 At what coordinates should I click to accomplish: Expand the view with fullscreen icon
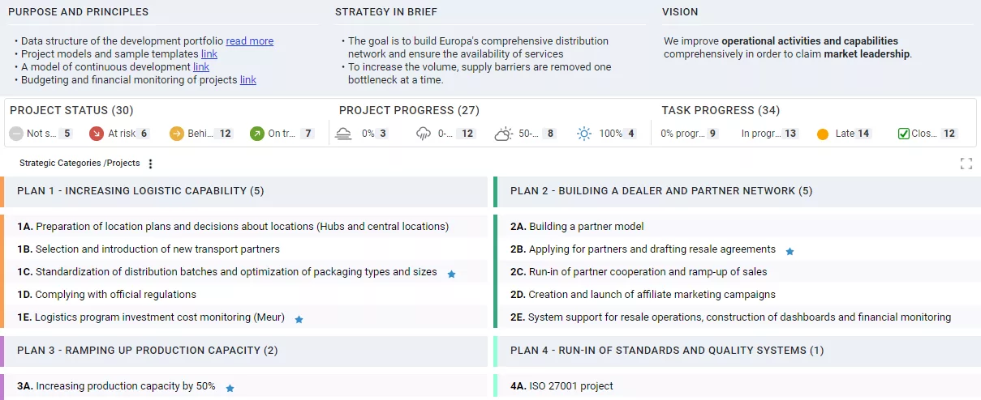966,164
